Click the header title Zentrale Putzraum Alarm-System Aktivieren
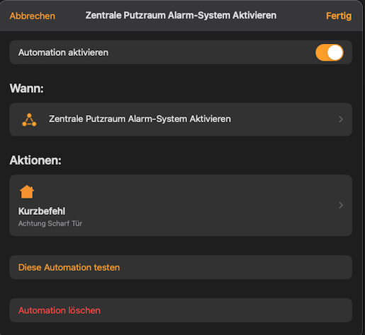365x335 pixels. pyautogui.click(x=181, y=16)
